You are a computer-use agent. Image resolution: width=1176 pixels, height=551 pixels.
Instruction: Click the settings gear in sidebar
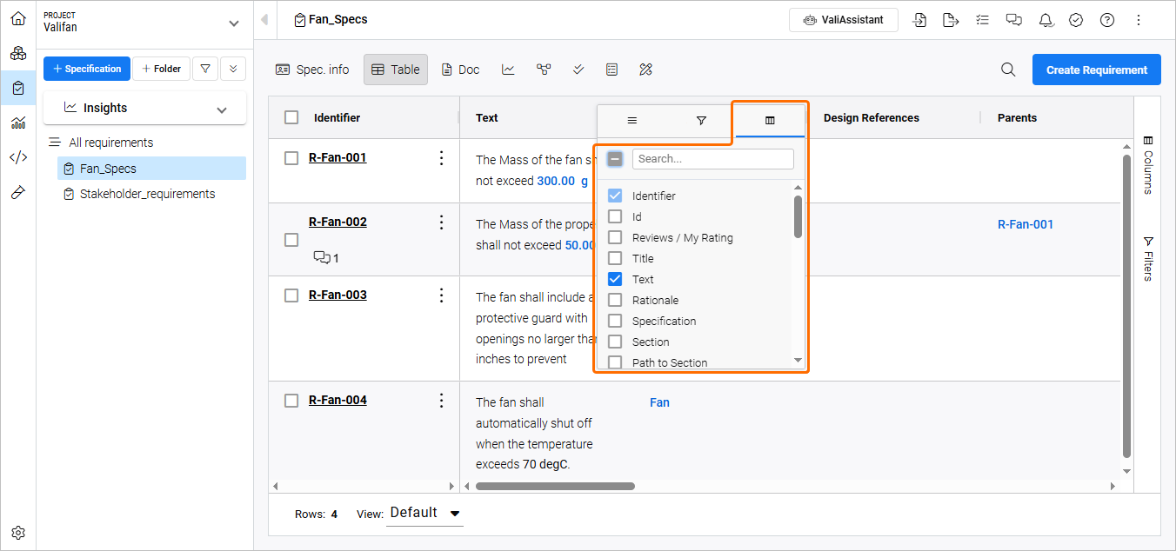tap(18, 533)
